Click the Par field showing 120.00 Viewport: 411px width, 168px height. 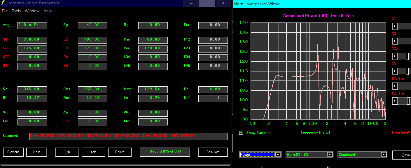click(153, 49)
